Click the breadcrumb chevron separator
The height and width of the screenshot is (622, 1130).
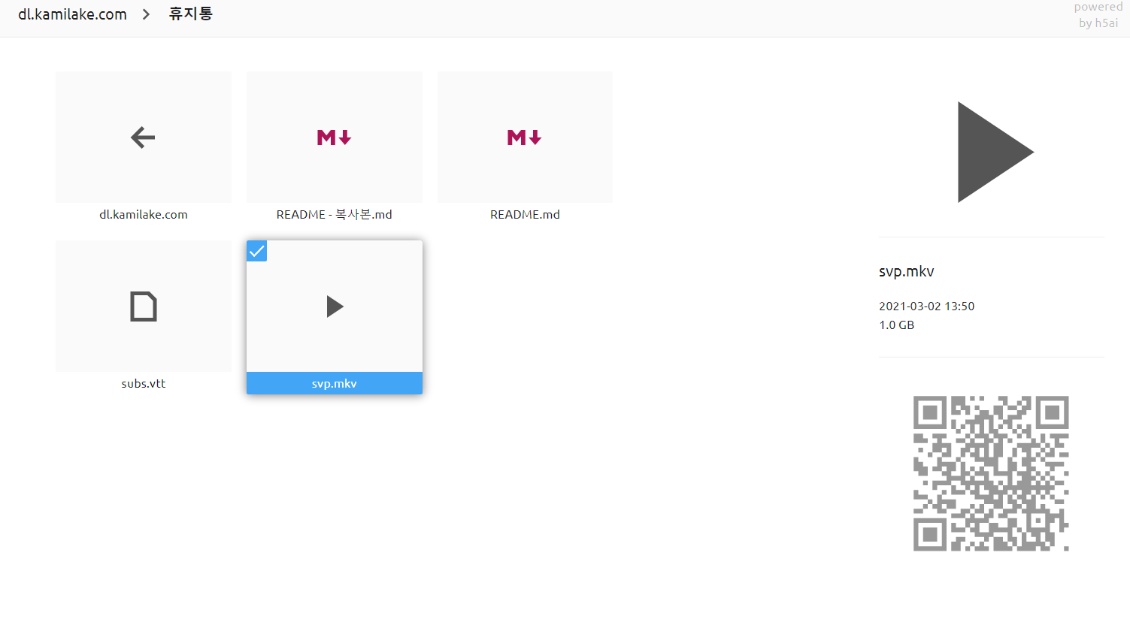(146, 14)
